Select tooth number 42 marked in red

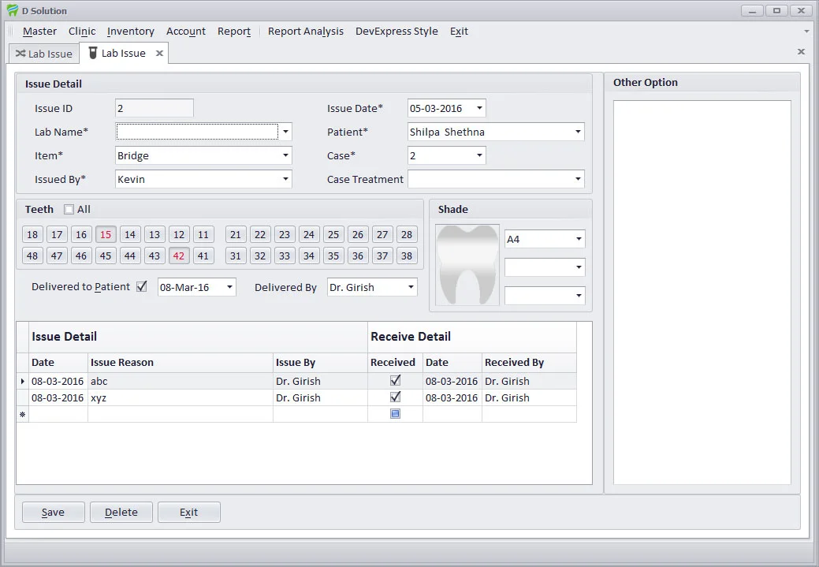pos(179,255)
